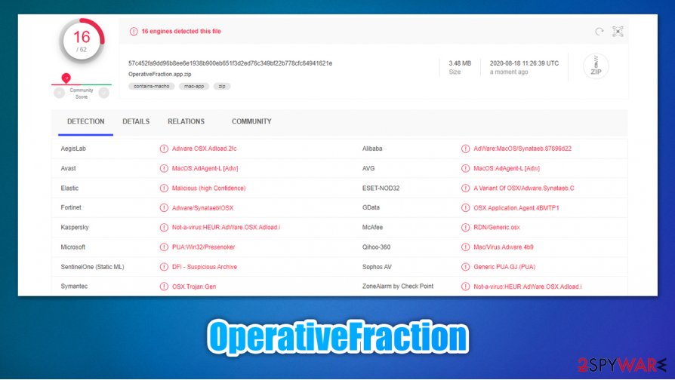Click the Adware.OSX.Adload.2!c result

pos(204,149)
